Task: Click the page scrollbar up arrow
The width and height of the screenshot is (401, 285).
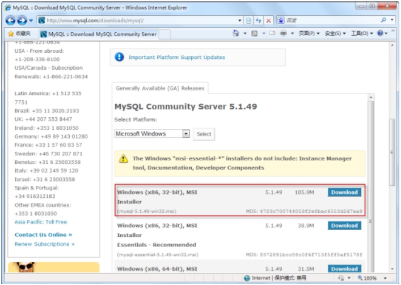Action: point(392,45)
